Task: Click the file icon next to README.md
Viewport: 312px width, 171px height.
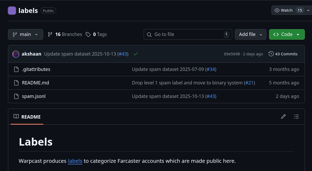Action: [16, 83]
